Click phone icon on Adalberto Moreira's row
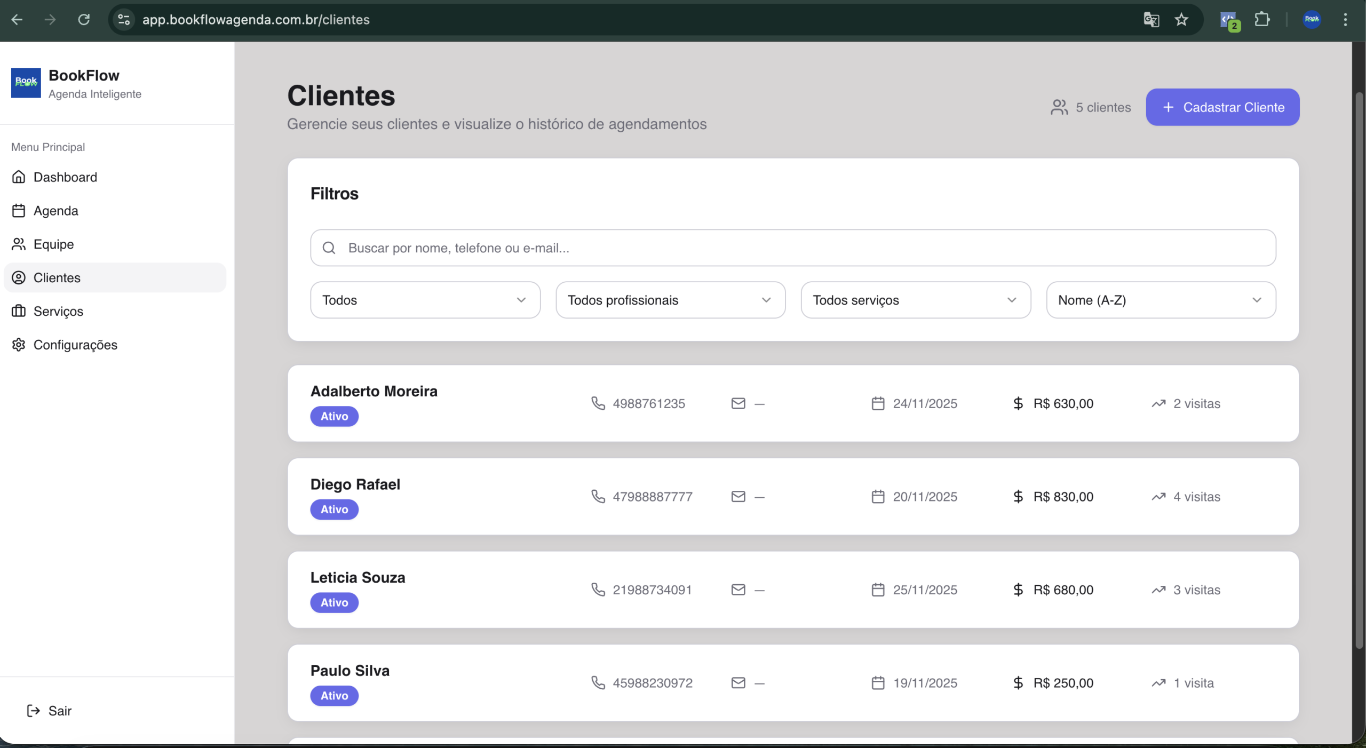Image resolution: width=1366 pixels, height=748 pixels. click(598, 403)
